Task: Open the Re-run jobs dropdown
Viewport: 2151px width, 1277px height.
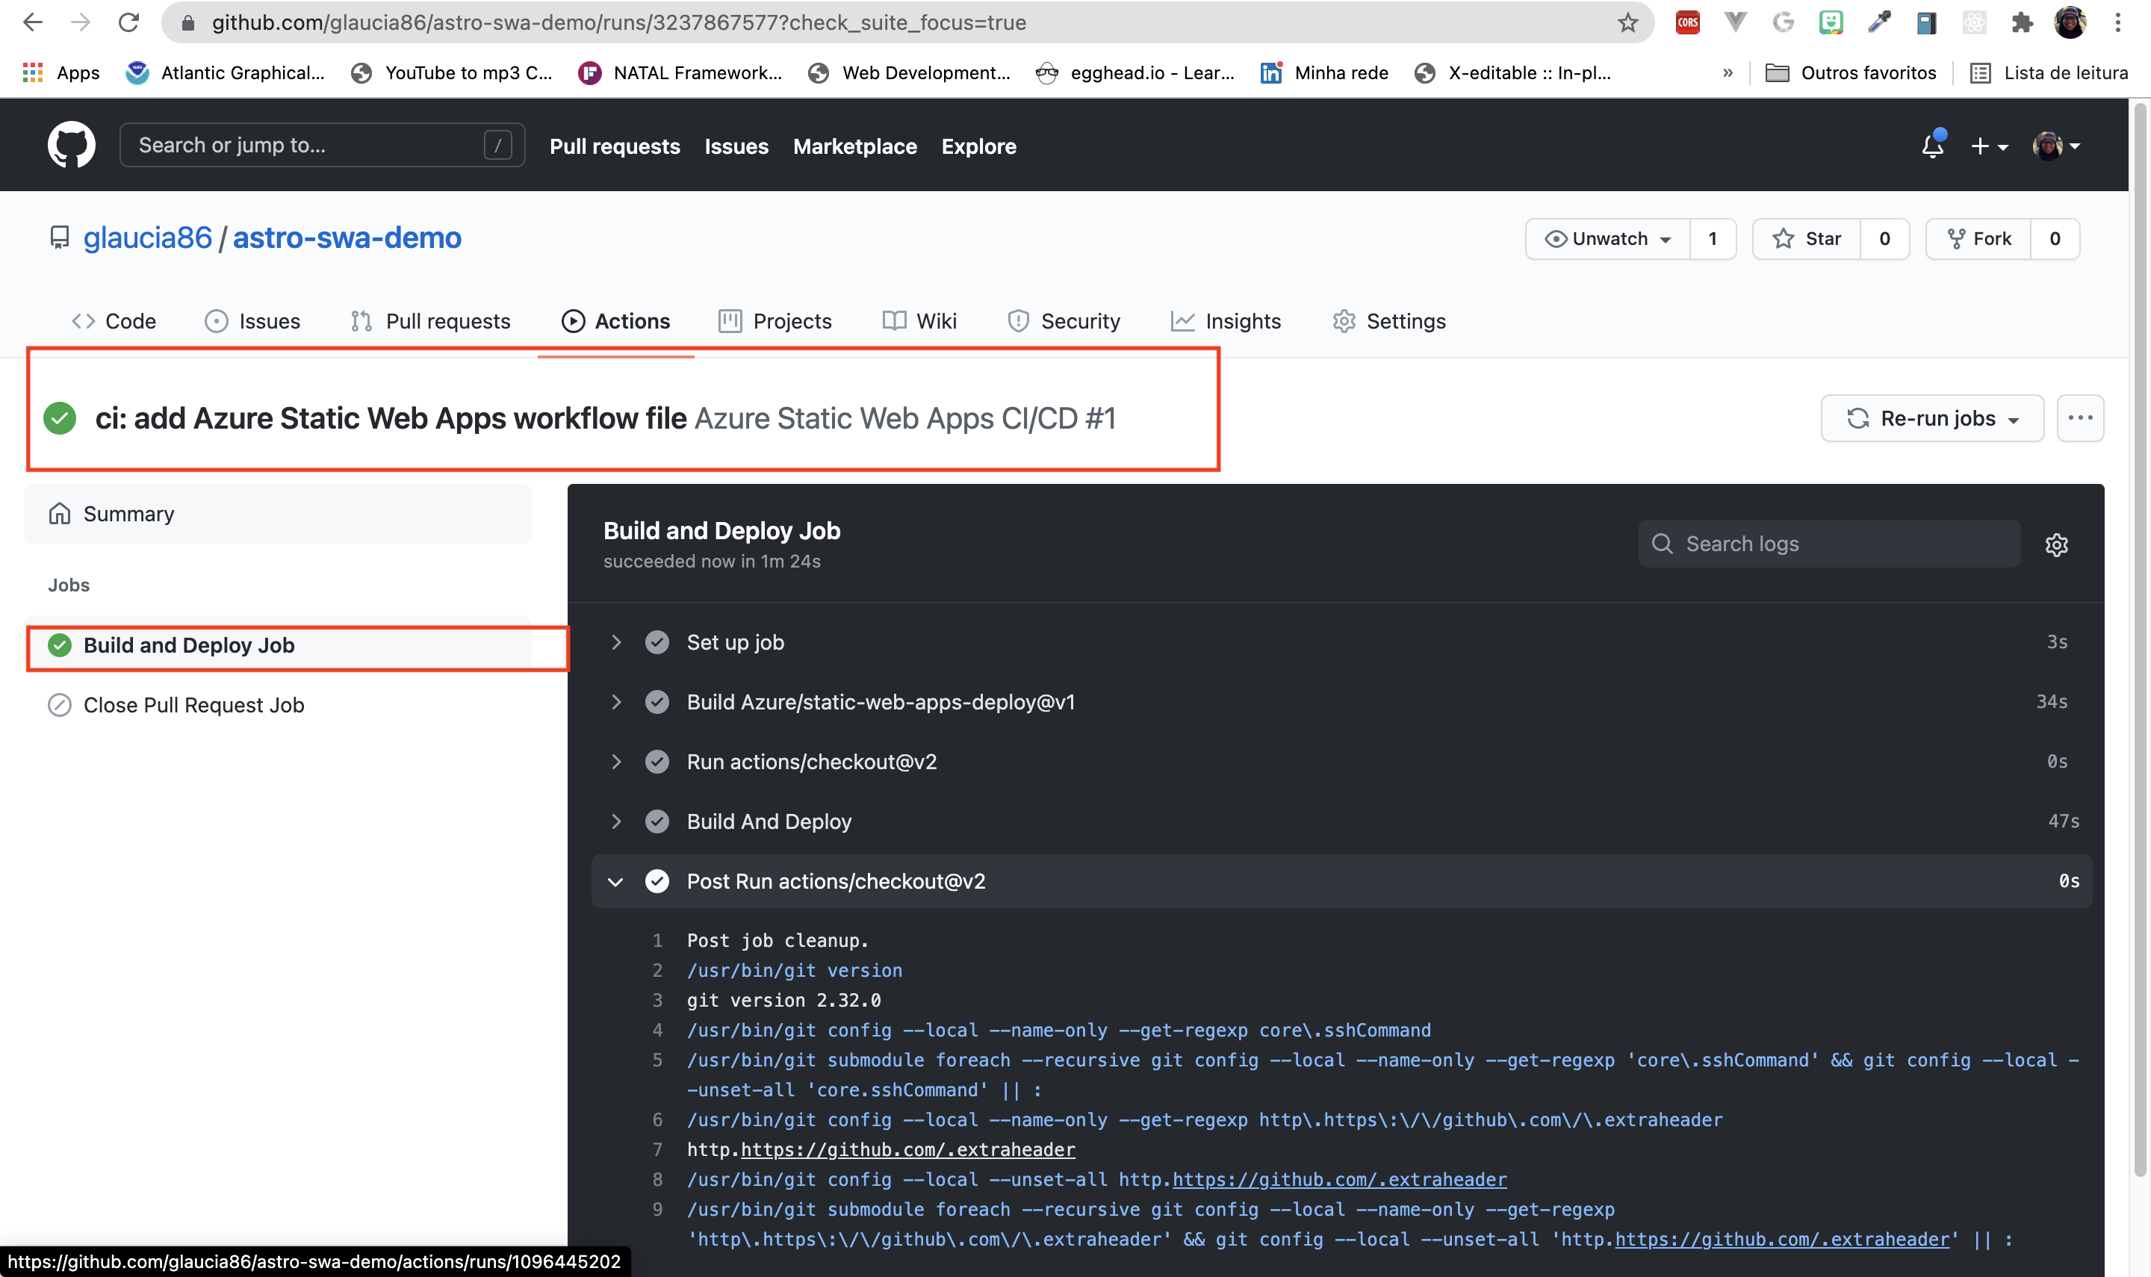Action: (x=1932, y=418)
